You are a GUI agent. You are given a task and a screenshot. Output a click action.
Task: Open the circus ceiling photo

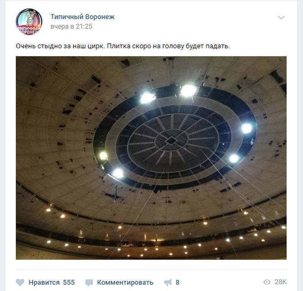pos(151,158)
